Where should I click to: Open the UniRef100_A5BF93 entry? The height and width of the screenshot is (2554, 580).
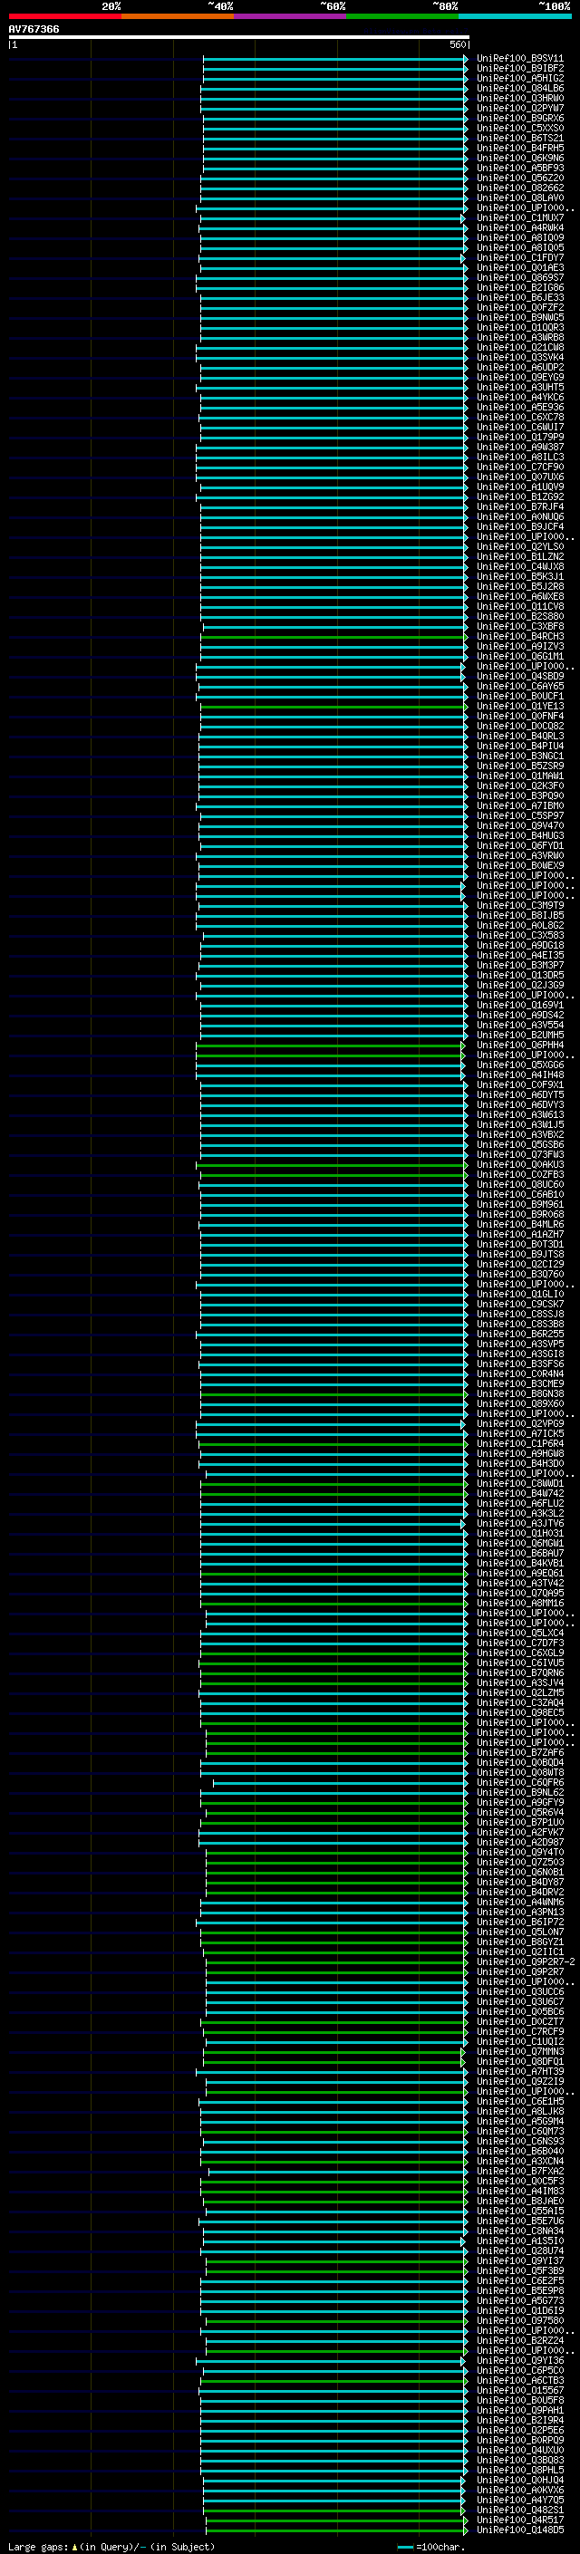pos(520,168)
